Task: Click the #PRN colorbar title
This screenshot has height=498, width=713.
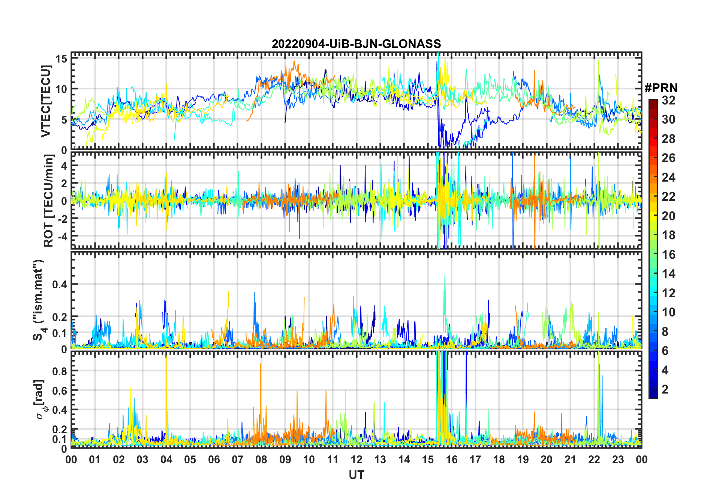Action: [661, 88]
